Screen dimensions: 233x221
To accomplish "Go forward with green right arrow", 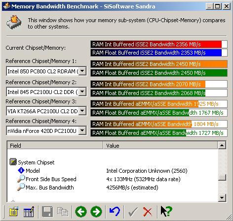I will [x=96, y=212].
